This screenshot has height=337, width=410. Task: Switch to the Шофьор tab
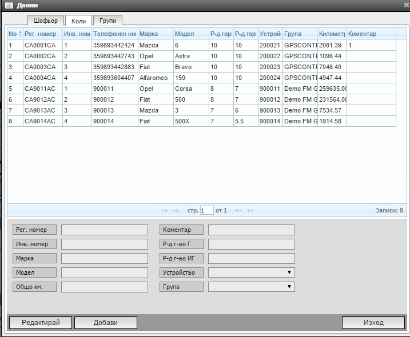click(46, 21)
